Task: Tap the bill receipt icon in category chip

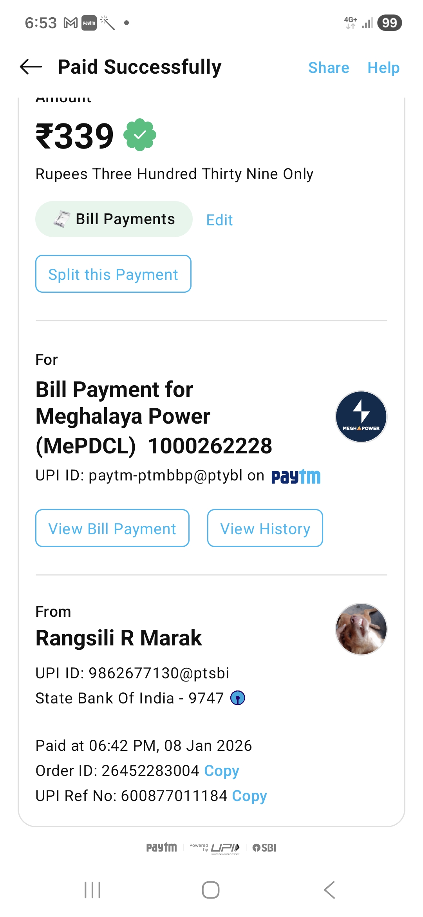Action: pyautogui.click(x=61, y=219)
